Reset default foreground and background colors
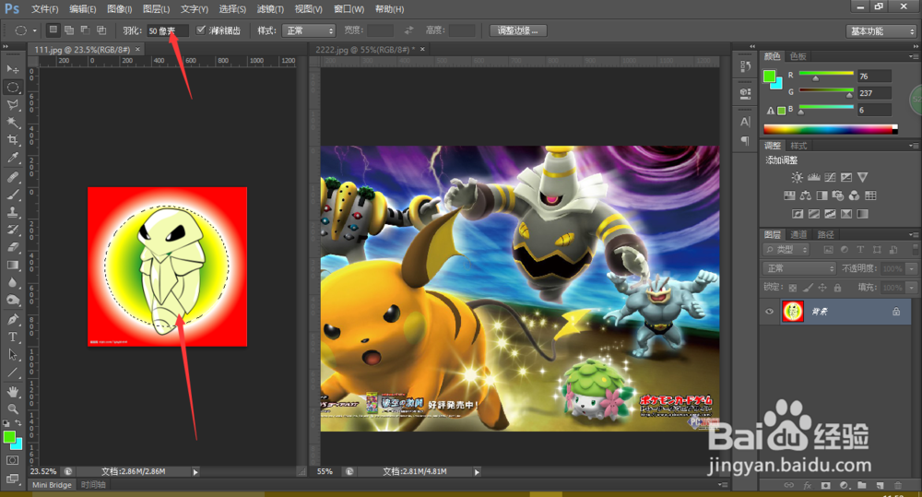This screenshot has width=922, height=497. tap(6, 423)
